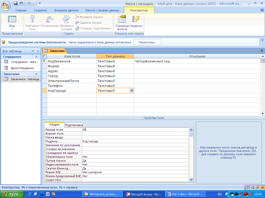This screenshot has width=265, height=198.
Task: Delete rows with Удалить строки
Action: [x=88, y=23]
